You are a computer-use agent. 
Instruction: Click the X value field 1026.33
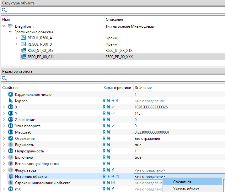[151, 107]
